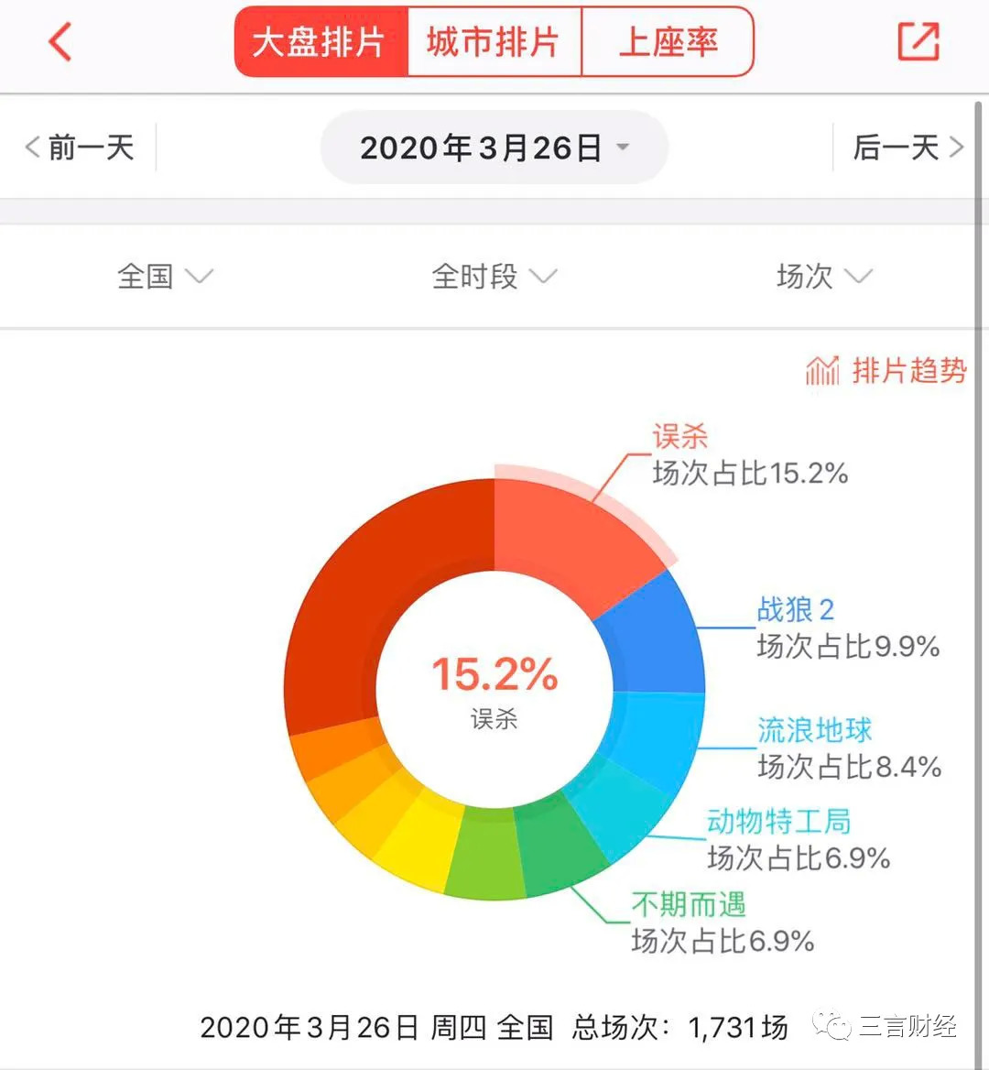Go to next day 后一天

coord(907,147)
